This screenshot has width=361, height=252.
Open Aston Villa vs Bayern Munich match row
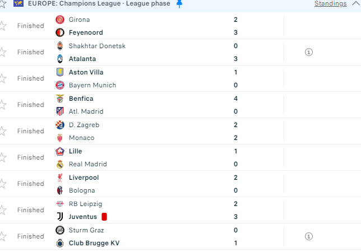coord(168,78)
